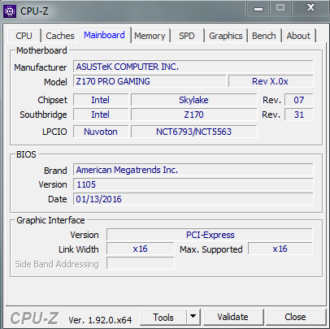Click version text Ver. 1.92.0.x64
The image size is (330, 329).
100,320
